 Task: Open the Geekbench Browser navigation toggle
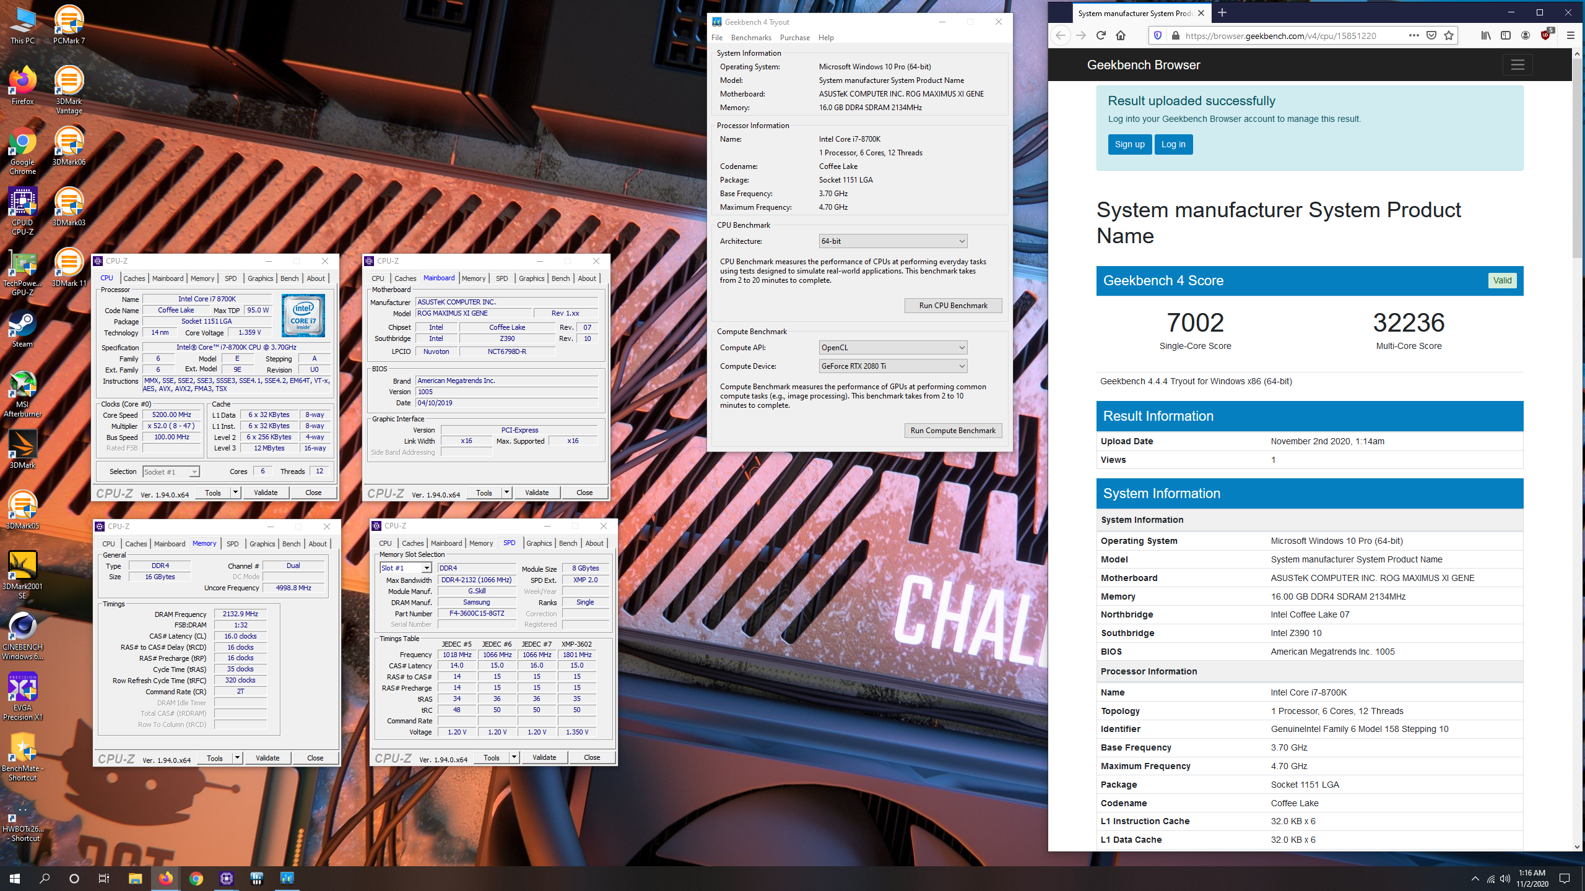click(1518, 65)
